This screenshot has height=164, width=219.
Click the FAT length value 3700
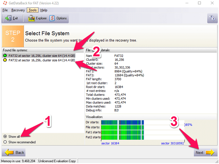118,79
